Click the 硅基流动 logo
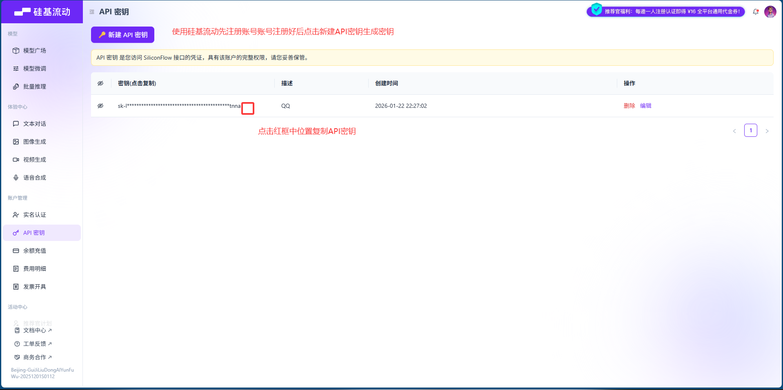Viewport: 783px width, 390px height. pyautogui.click(x=42, y=12)
